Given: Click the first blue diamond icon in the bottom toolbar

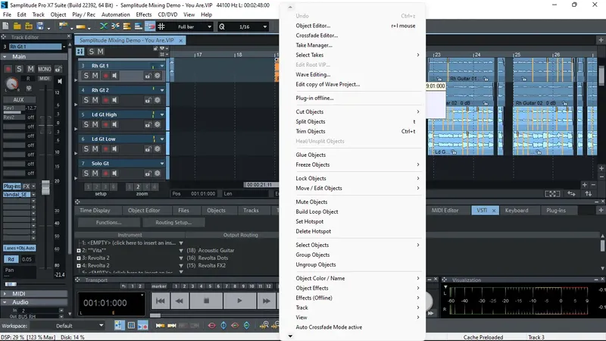Looking at the screenshot, I should tap(223, 326).
